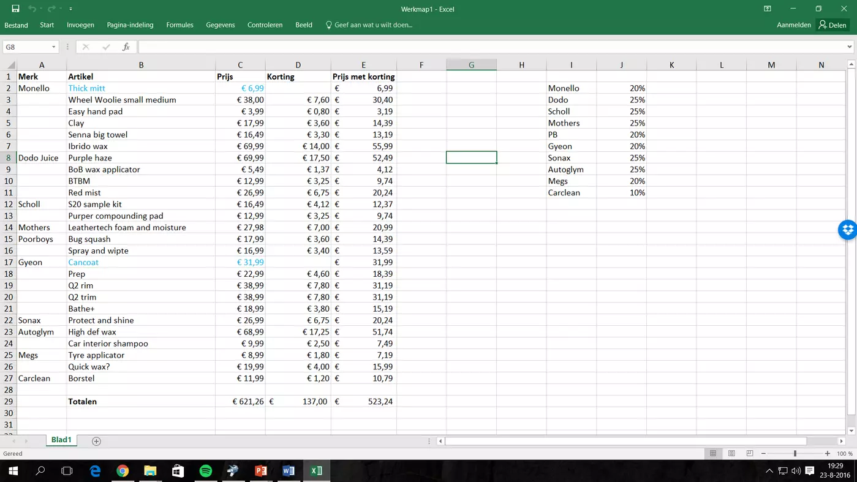857x482 pixels.
Task: Click the Insert Function fx icon
Action: pos(126,47)
